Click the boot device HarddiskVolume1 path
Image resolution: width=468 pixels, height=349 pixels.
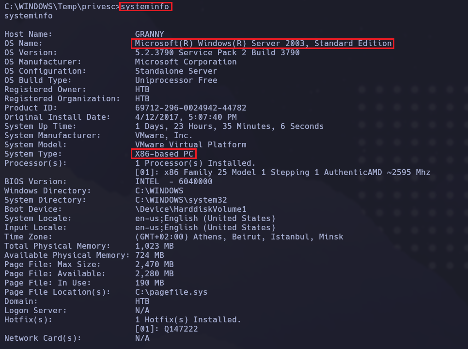pyautogui.click(x=190, y=209)
